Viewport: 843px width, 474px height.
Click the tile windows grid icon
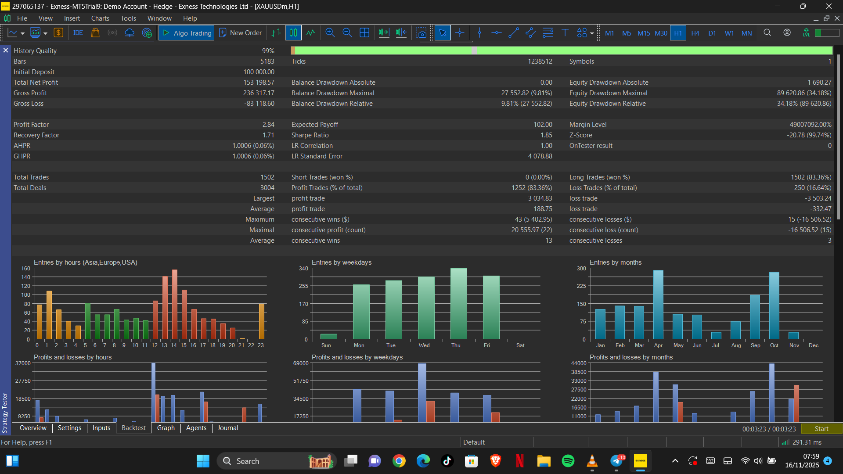(x=364, y=33)
